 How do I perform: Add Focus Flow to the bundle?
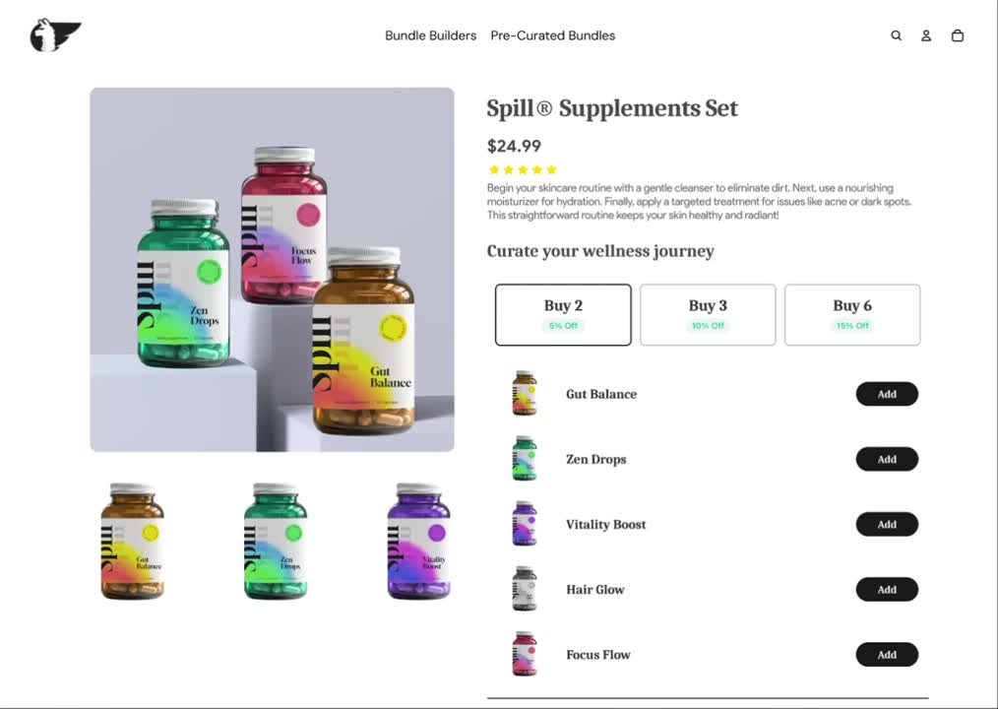887,654
